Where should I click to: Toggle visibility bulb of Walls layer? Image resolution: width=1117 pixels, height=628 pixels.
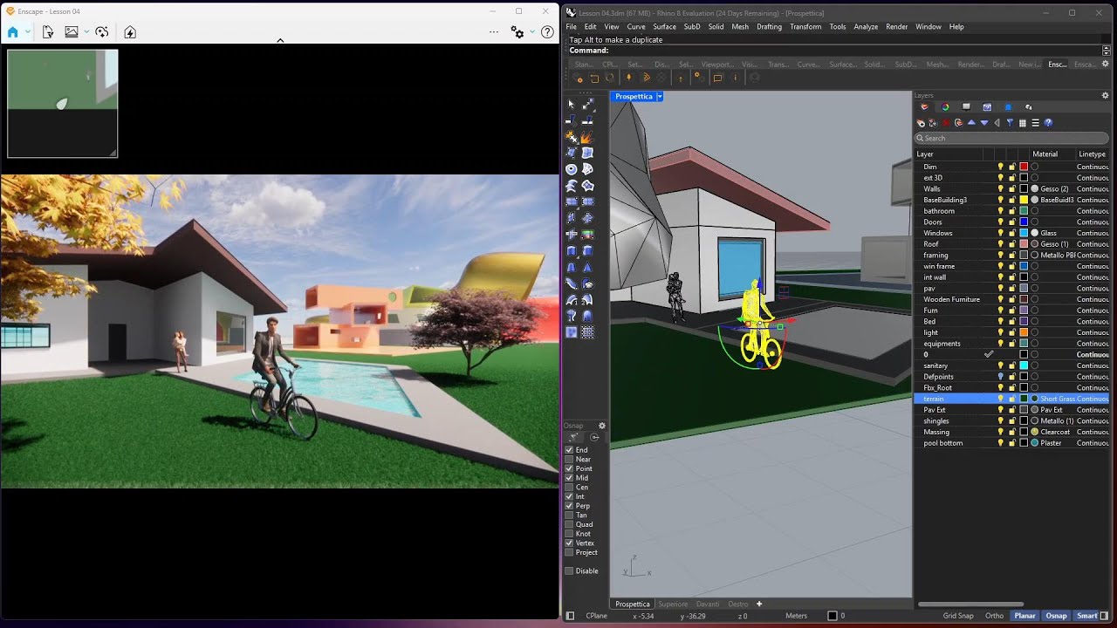click(x=1001, y=188)
